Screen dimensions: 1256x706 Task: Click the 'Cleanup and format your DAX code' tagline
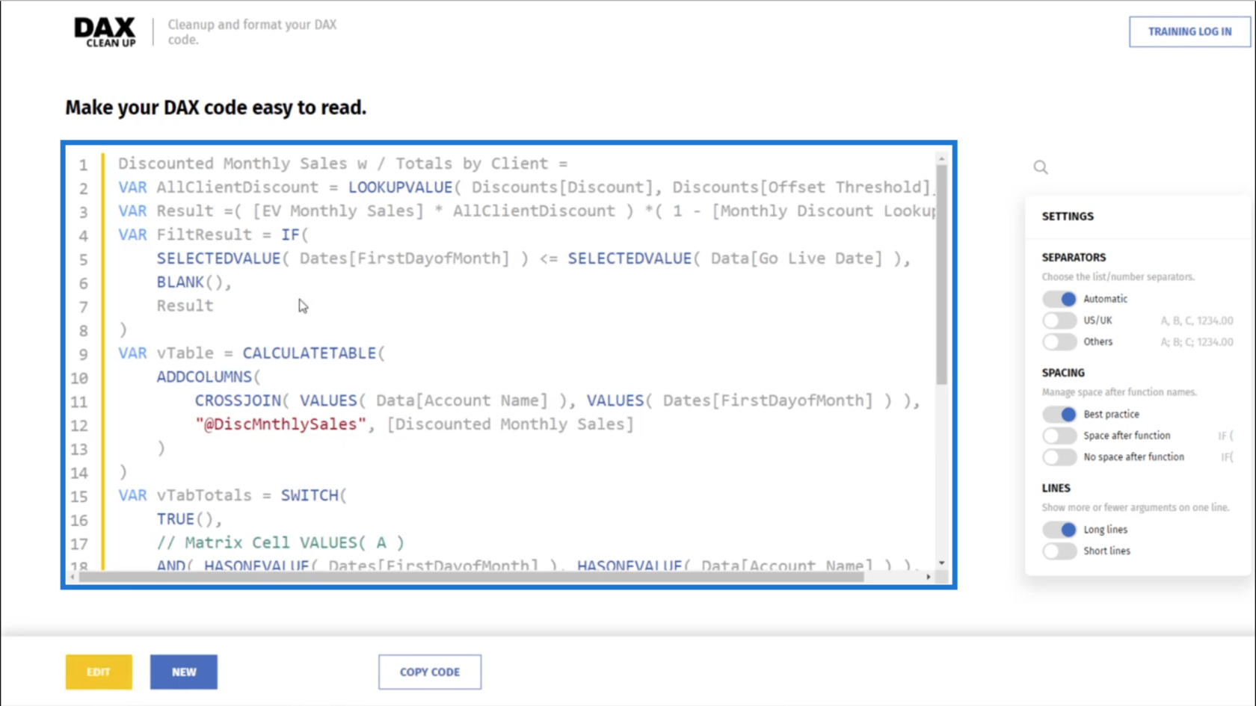[x=252, y=32]
